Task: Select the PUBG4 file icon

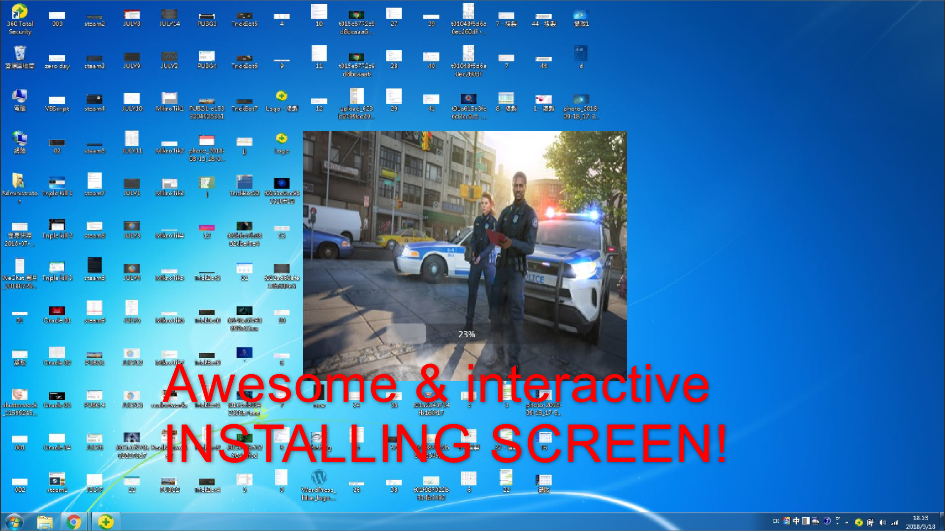Action: 207,60
